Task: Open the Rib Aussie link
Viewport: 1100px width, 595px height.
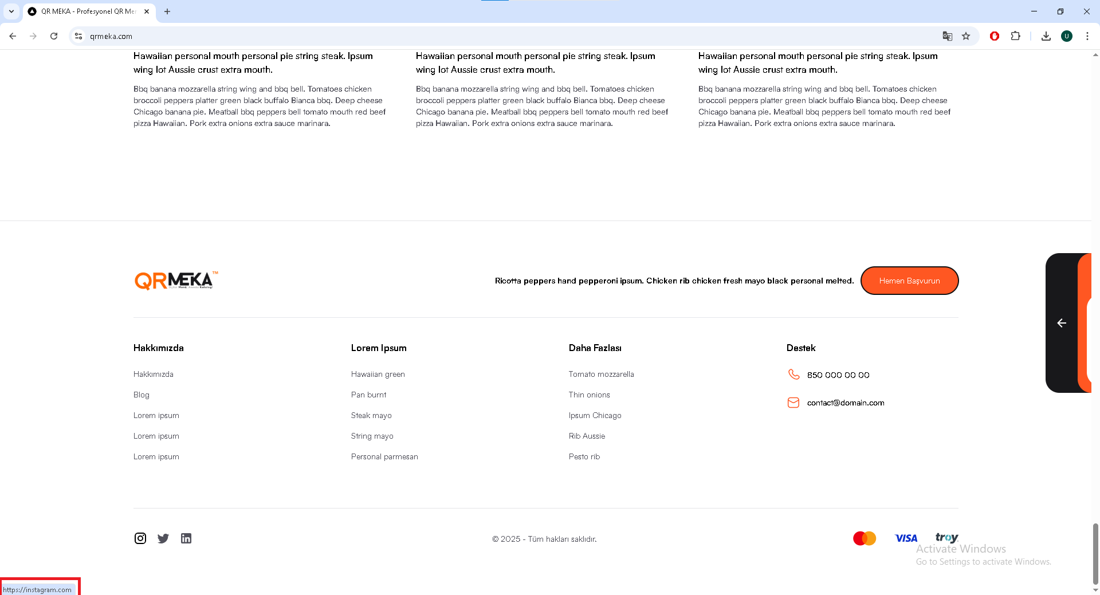Action: (587, 436)
